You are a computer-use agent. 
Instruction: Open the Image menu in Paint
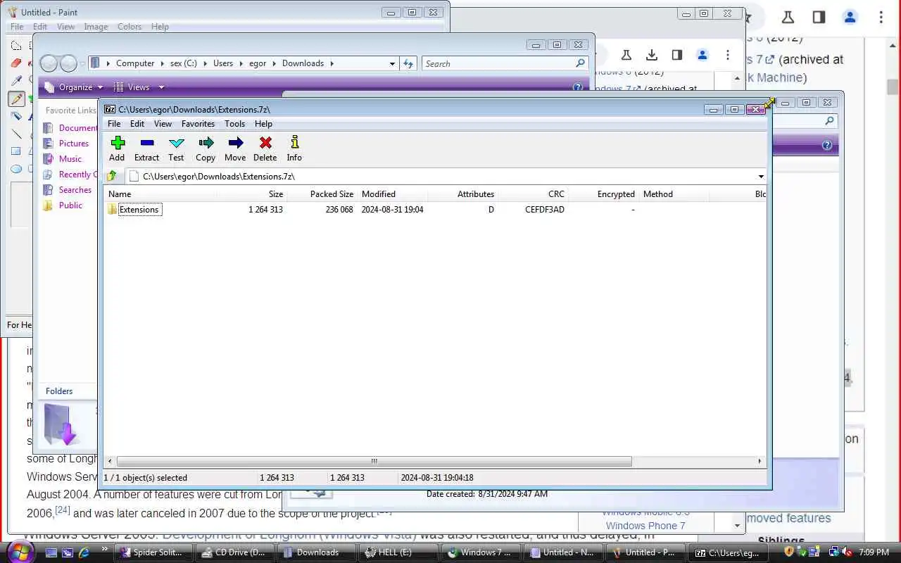(96, 27)
